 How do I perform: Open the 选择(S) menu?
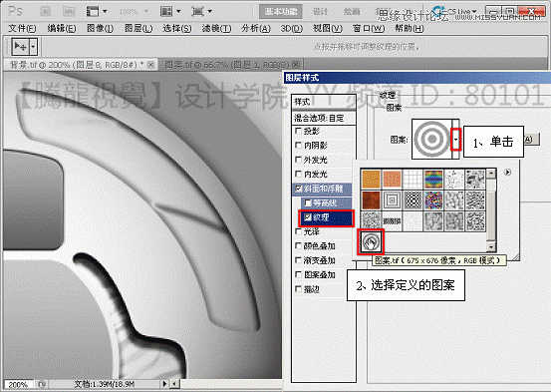coord(177,28)
